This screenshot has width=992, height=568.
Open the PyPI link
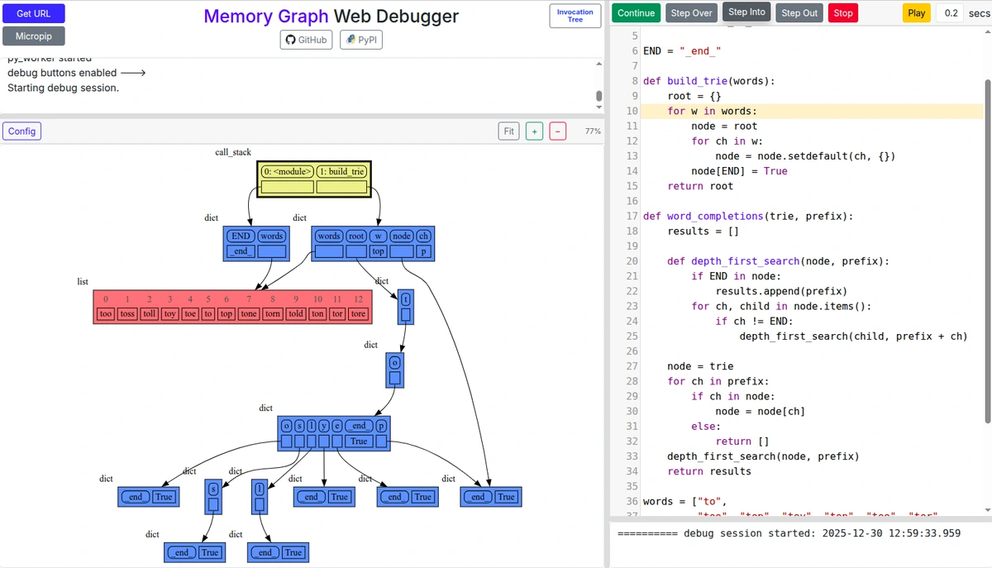tap(360, 40)
